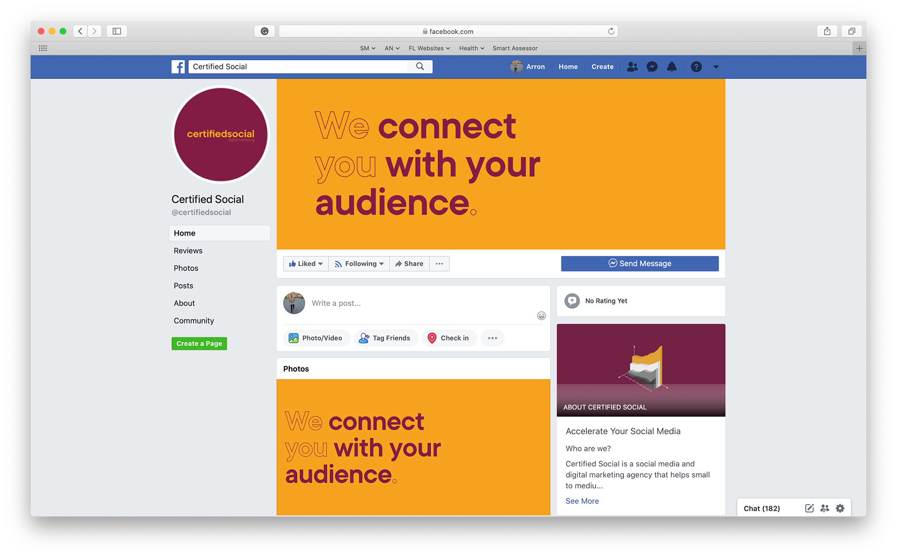Screen dimensions: 897x557
Task: Open the Messenger icon in the top bar
Action: click(652, 67)
